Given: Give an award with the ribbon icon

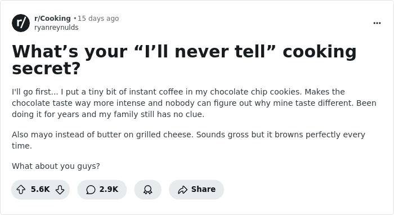Looking at the screenshot, I should coord(147,190).
